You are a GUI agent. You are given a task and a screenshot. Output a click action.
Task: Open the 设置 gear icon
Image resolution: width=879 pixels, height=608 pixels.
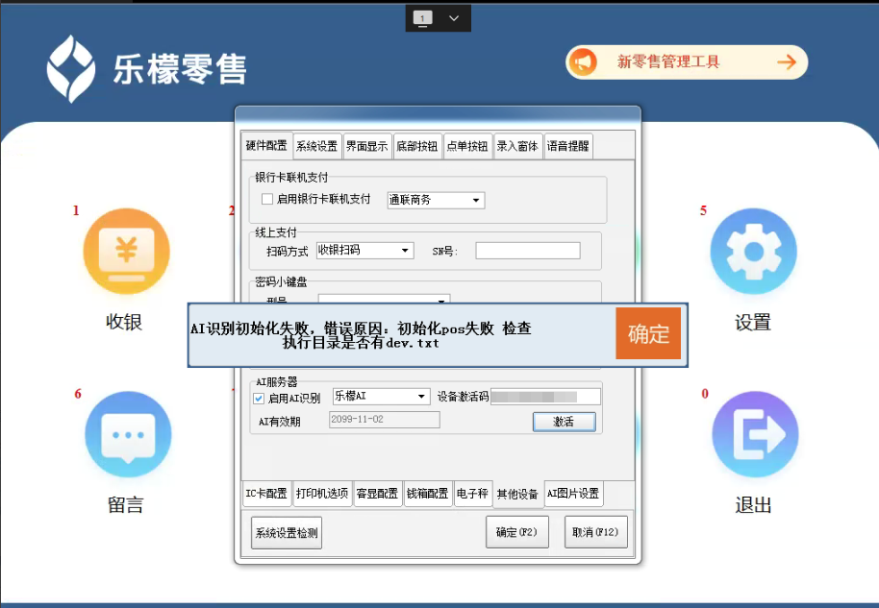click(753, 252)
